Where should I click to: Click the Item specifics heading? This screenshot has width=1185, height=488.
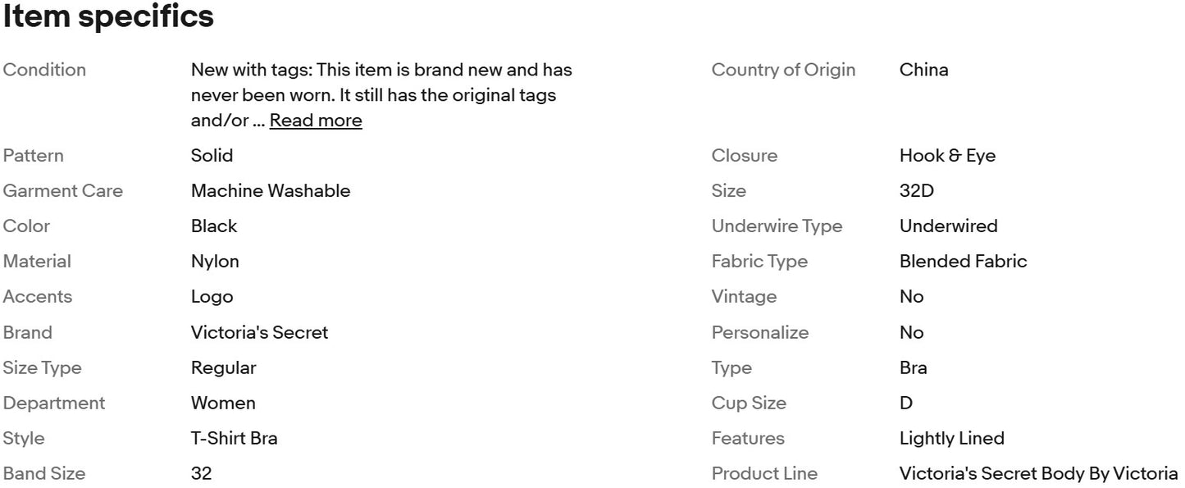tap(108, 17)
